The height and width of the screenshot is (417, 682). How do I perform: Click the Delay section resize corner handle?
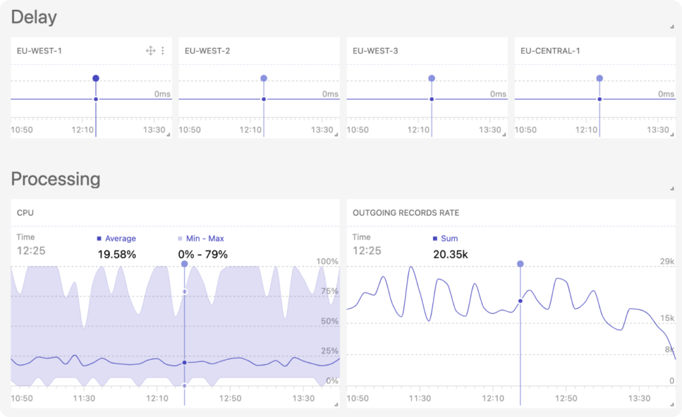[671, 27]
